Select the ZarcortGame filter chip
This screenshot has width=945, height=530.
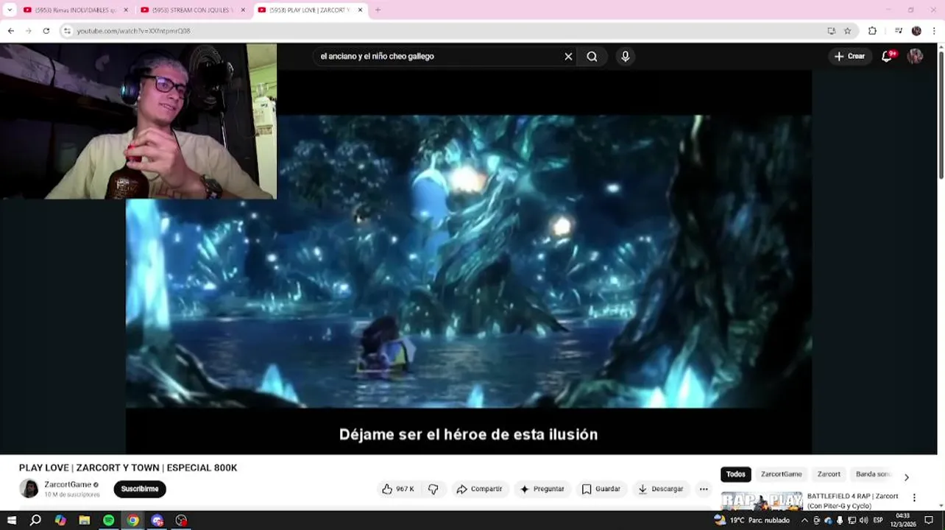tap(781, 474)
